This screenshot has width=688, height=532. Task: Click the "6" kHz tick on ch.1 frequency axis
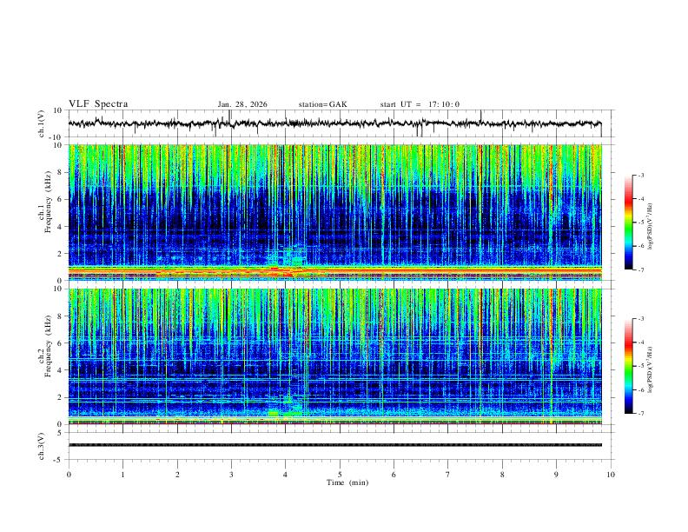tap(61, 199)
